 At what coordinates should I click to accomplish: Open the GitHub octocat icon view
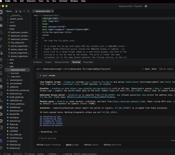point(1,107)
